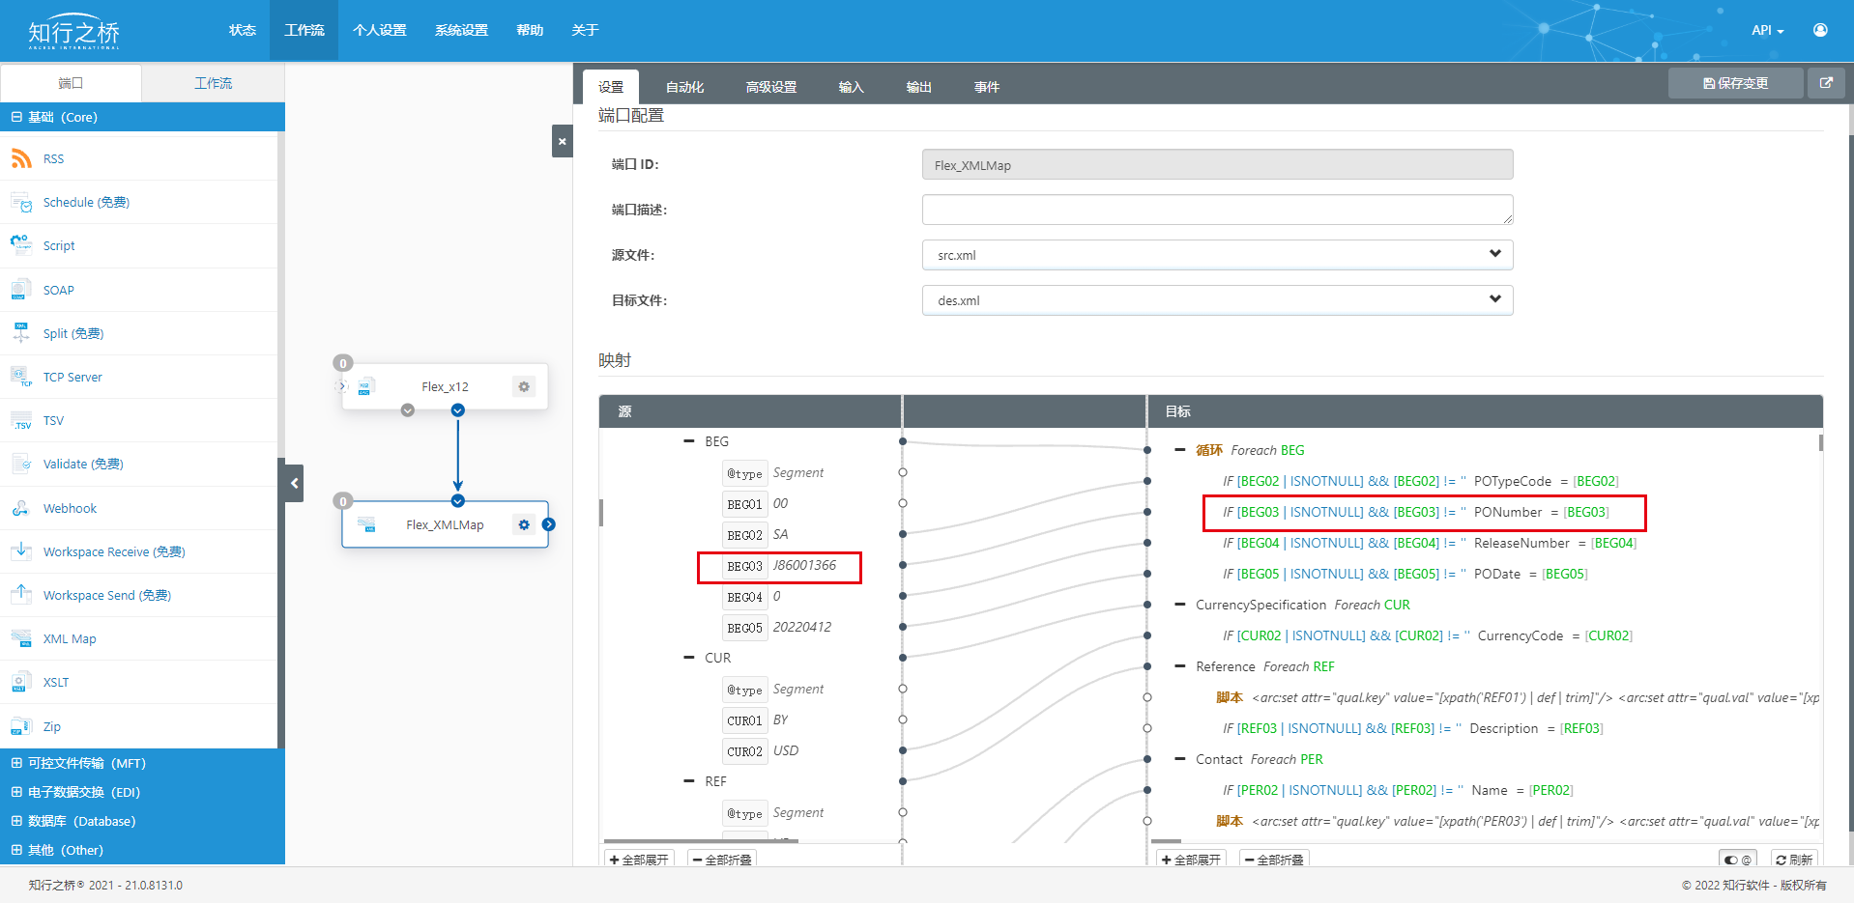Collapse the 基础 (Core) category
Screen dimensions: 1854x903
coord(16,117)
